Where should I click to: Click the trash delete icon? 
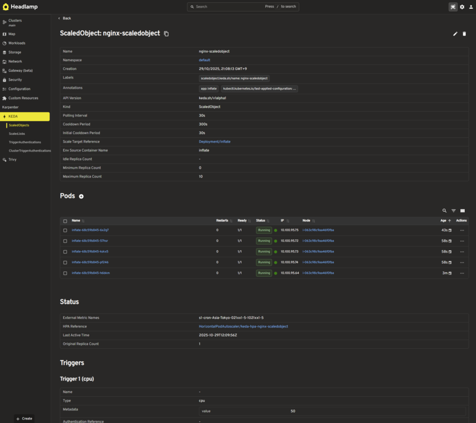tap(464, 34)
